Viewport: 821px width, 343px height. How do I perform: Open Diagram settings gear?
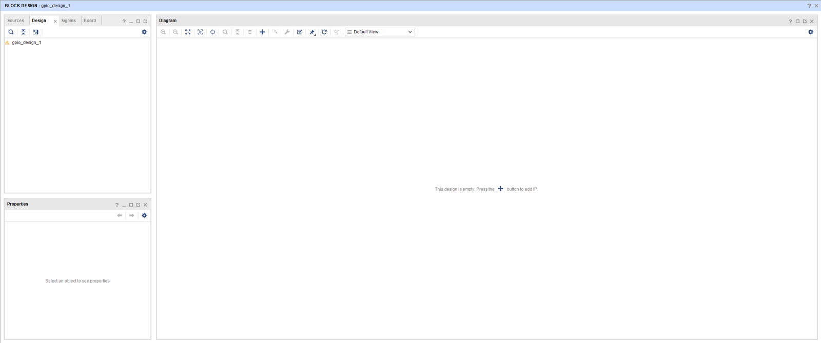tap(811, 32)
